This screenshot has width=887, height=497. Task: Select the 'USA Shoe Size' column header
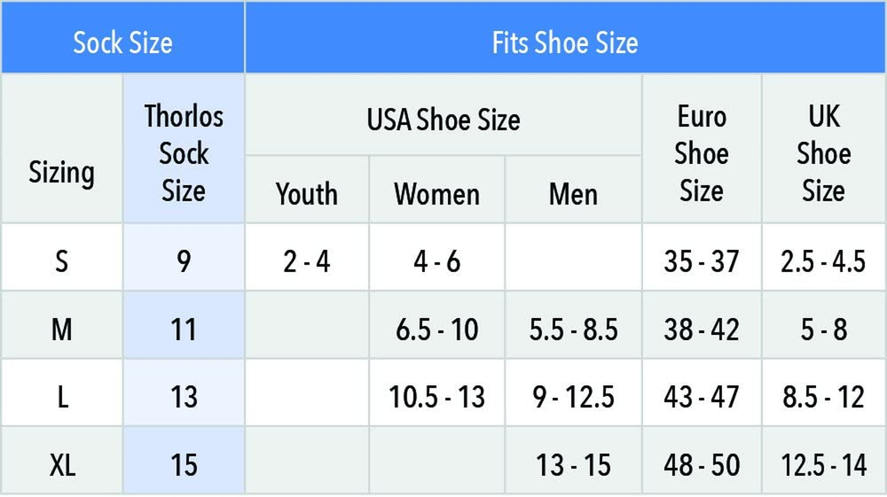pos(443,120)
